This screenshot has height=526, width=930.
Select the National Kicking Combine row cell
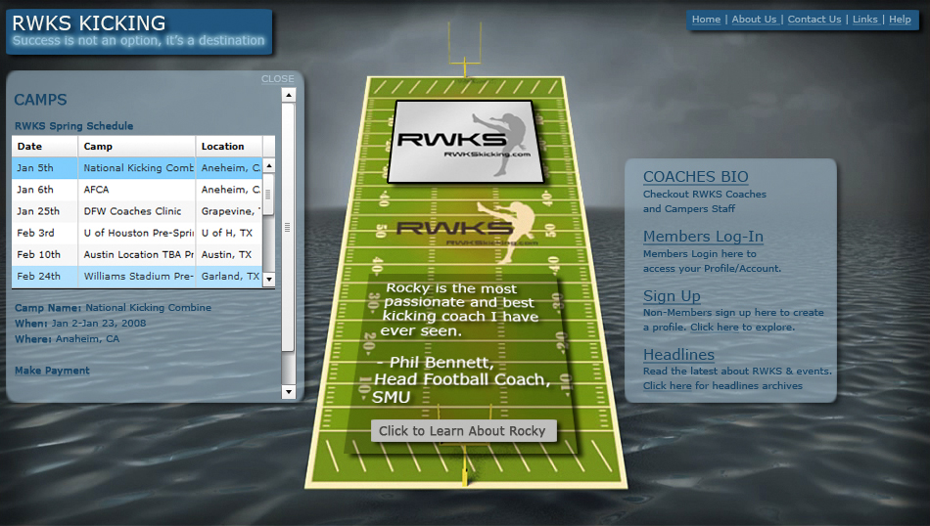pyautogui.click(x=136, y=168)
